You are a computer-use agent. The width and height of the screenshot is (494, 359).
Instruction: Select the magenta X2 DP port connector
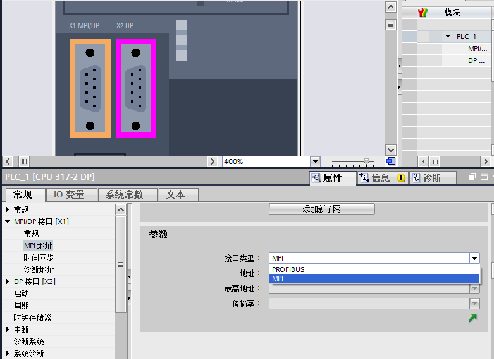point(136,88)
